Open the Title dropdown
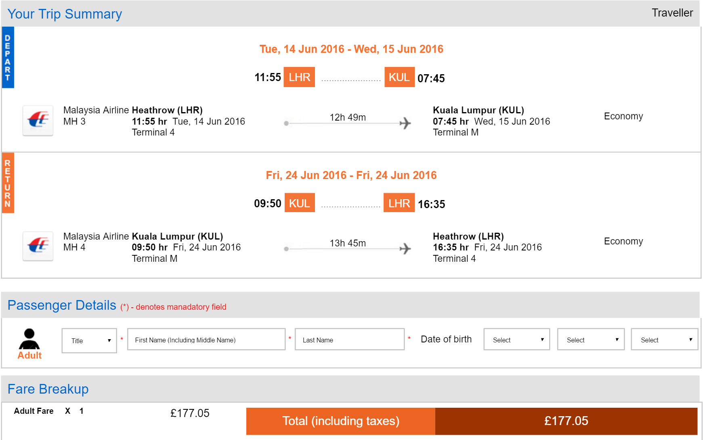 point(89,341)
